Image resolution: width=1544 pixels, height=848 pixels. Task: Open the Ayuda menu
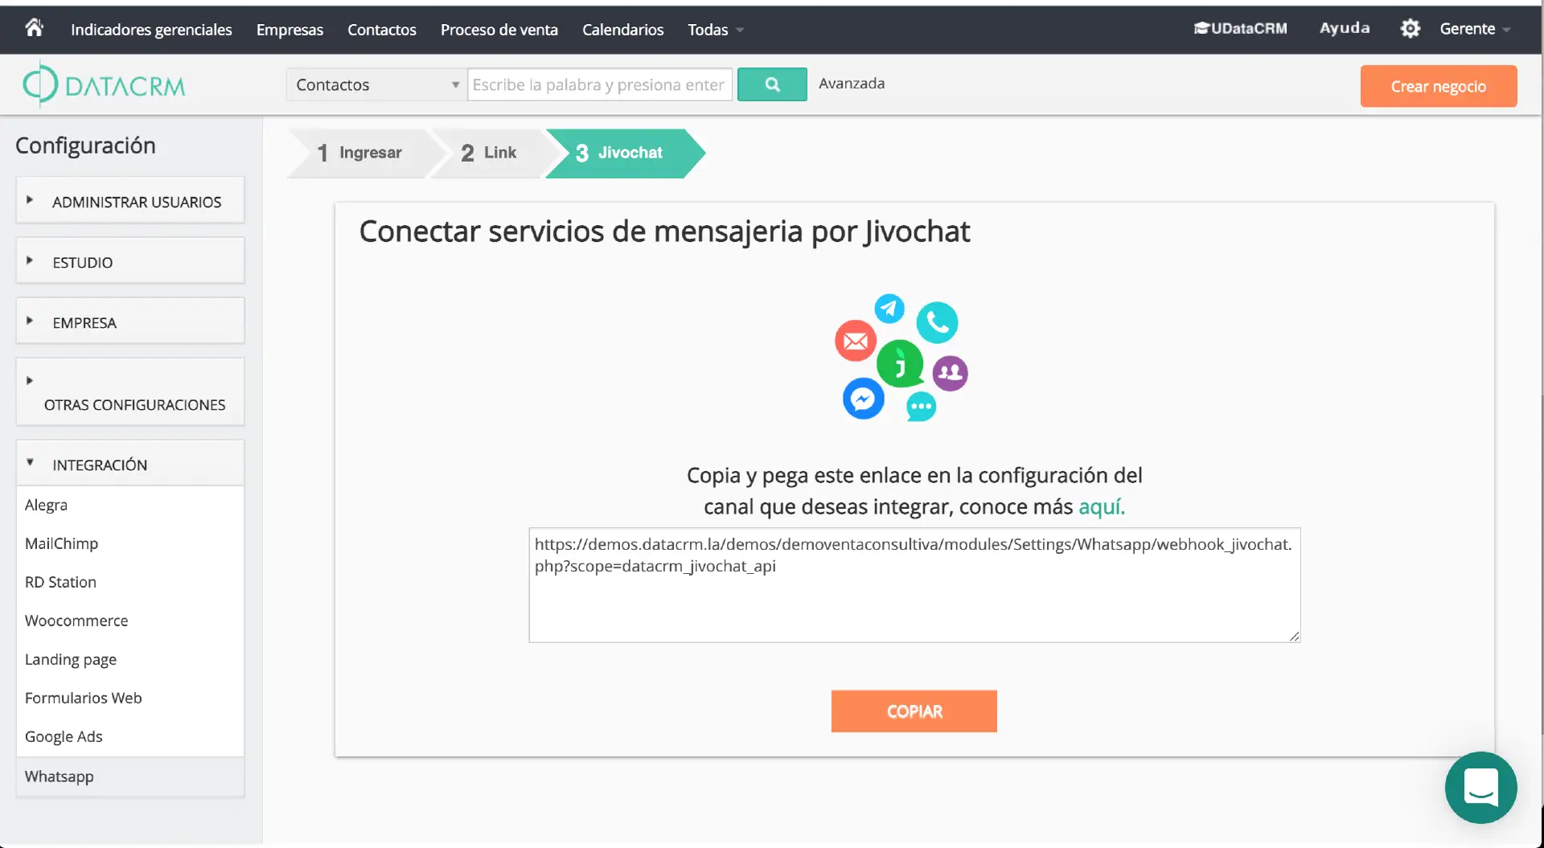point(1345,28)
